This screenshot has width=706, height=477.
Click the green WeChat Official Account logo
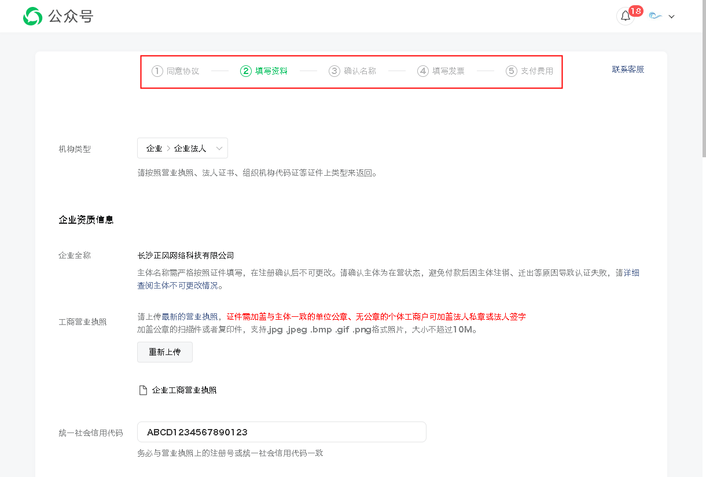[32, 17]
